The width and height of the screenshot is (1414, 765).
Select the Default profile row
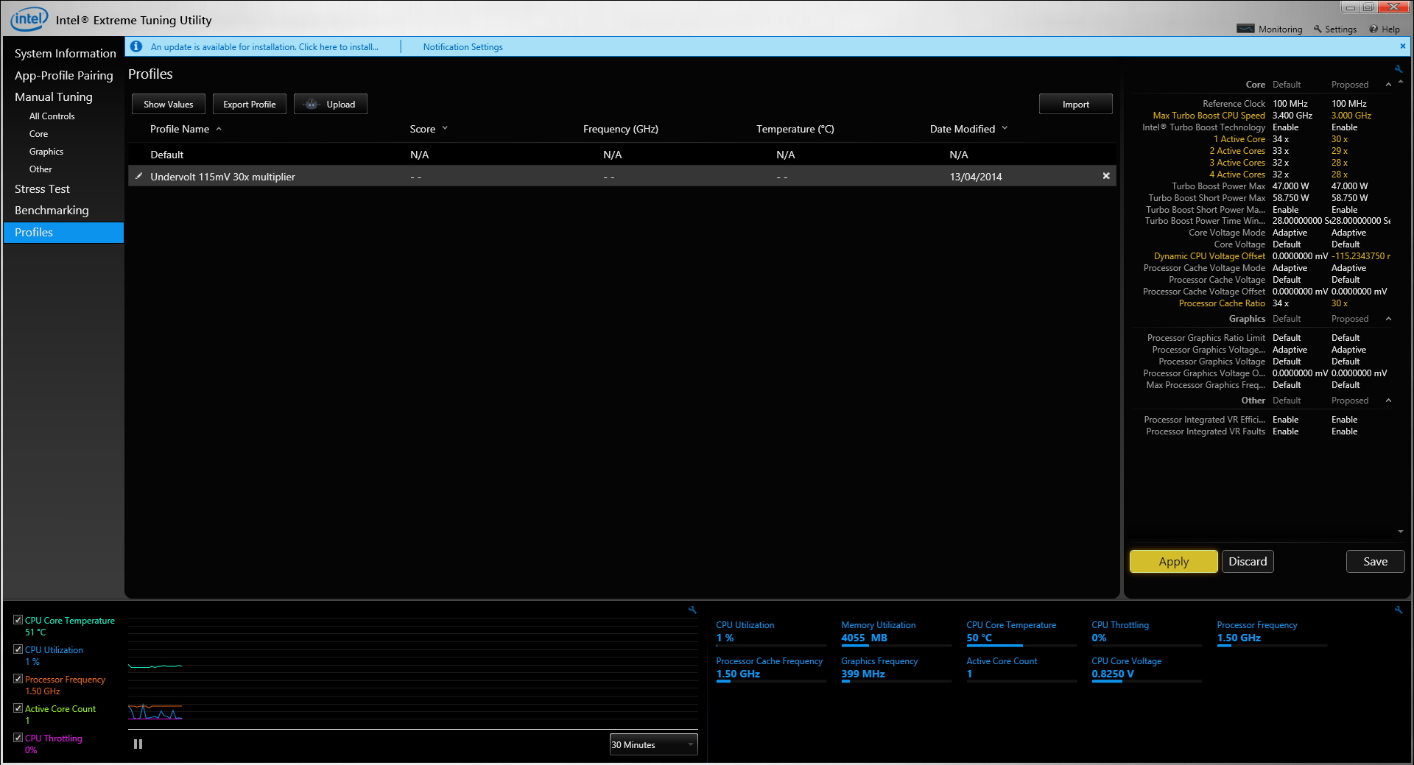tap(622, 155)
